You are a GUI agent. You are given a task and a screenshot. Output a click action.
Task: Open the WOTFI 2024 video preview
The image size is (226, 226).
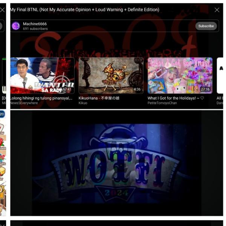[117, 163]
